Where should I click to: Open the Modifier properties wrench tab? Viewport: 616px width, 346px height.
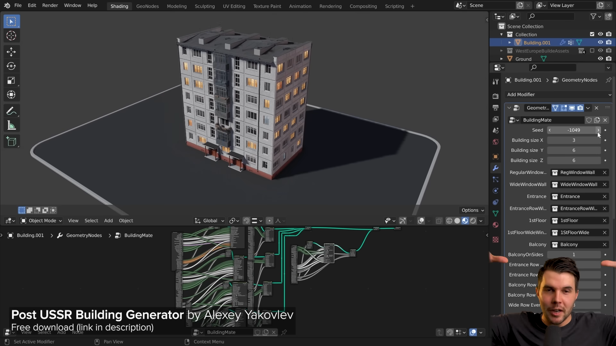pos(496,168)
